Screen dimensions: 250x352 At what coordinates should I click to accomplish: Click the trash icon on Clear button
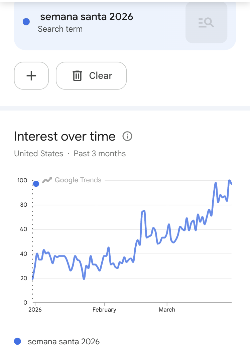tap(77, 76)
